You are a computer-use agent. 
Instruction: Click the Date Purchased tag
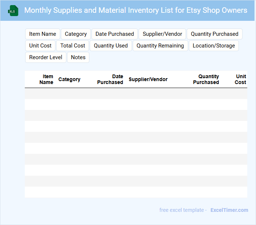click(x=115, y=34)
